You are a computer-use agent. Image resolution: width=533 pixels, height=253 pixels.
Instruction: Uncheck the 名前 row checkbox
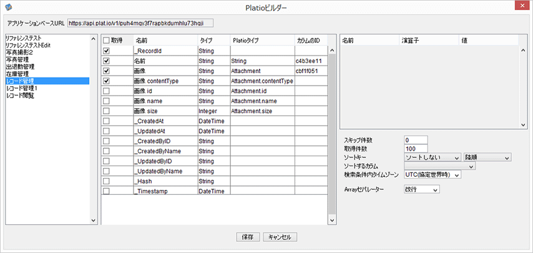coord(106,61)
